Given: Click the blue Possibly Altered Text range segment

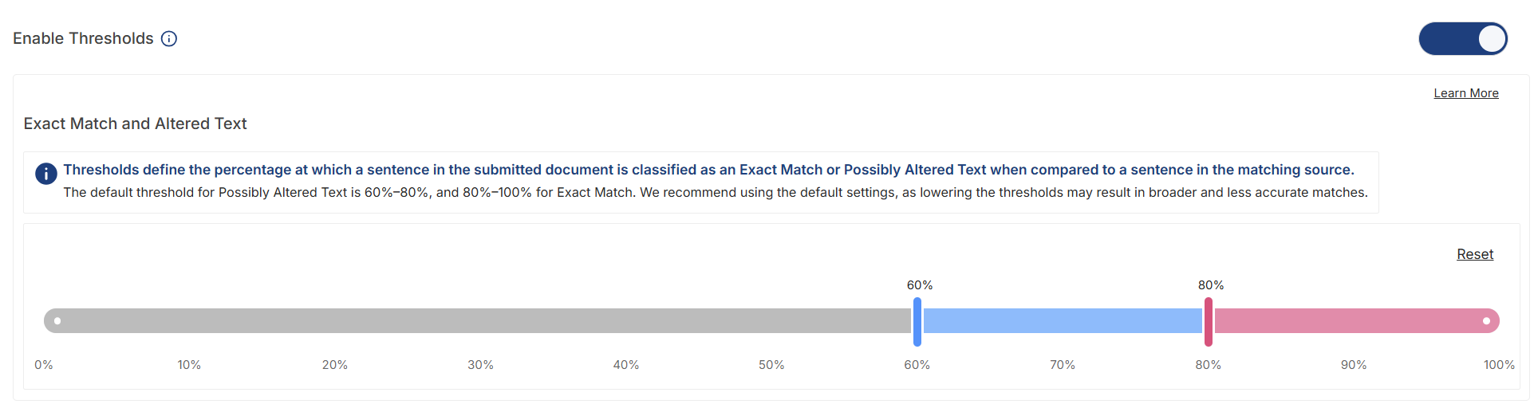Looking at the screenshot, I should pyautogui.click(x=1063, y=321).
